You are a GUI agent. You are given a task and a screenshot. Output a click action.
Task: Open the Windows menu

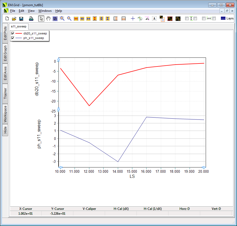click(45, 11)
